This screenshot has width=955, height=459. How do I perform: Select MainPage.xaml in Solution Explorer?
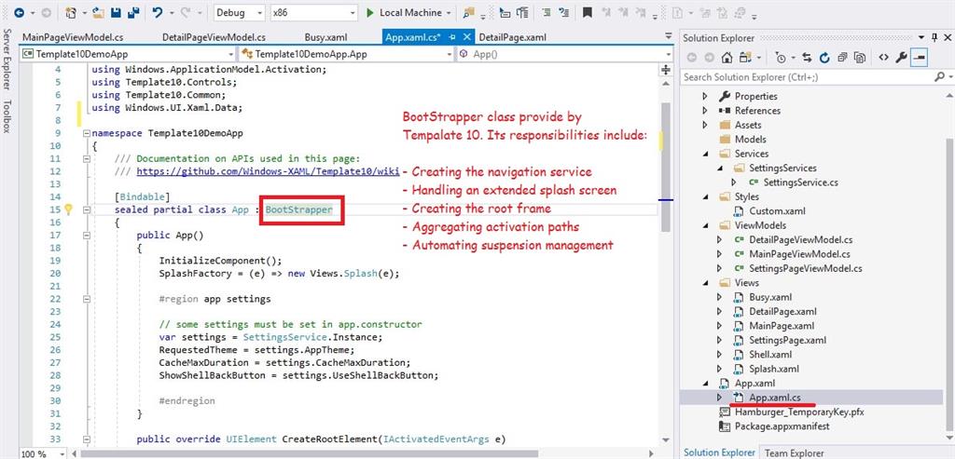pyautogui.click(x=782, y=326)
